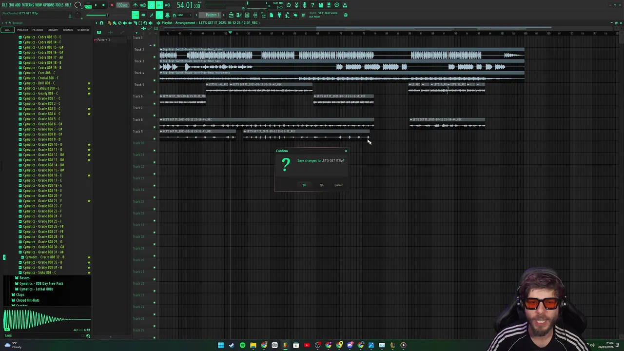This screenshot has width=624, height=351.
Task: Expand the Closed Hit-Hats folder
Action: [25, 300]
